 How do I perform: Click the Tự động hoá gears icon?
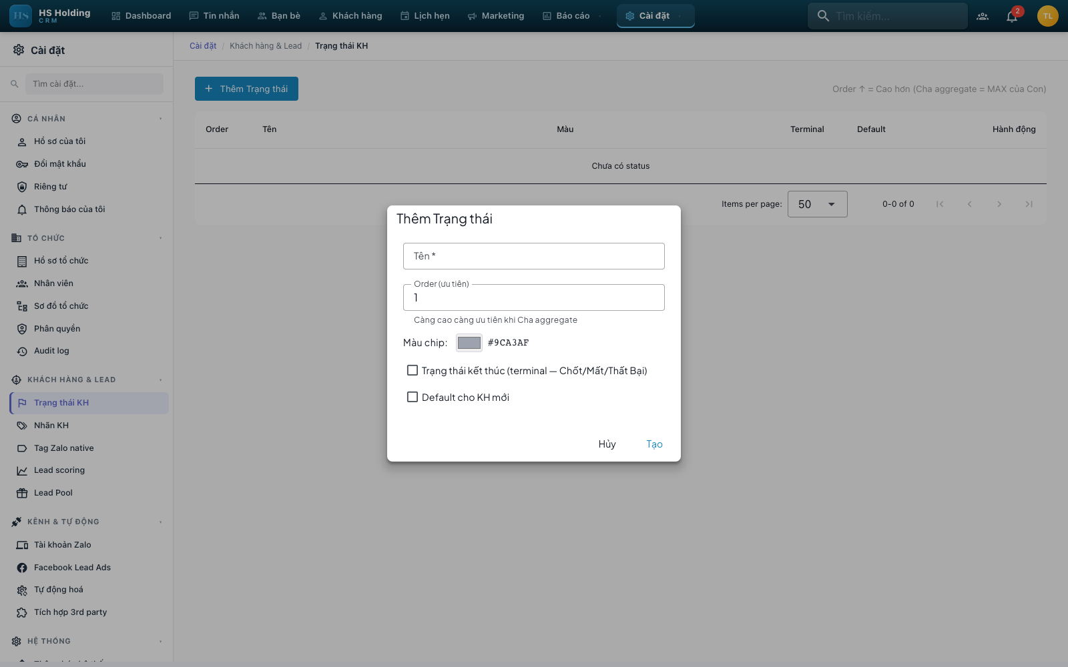click(22, 590)
